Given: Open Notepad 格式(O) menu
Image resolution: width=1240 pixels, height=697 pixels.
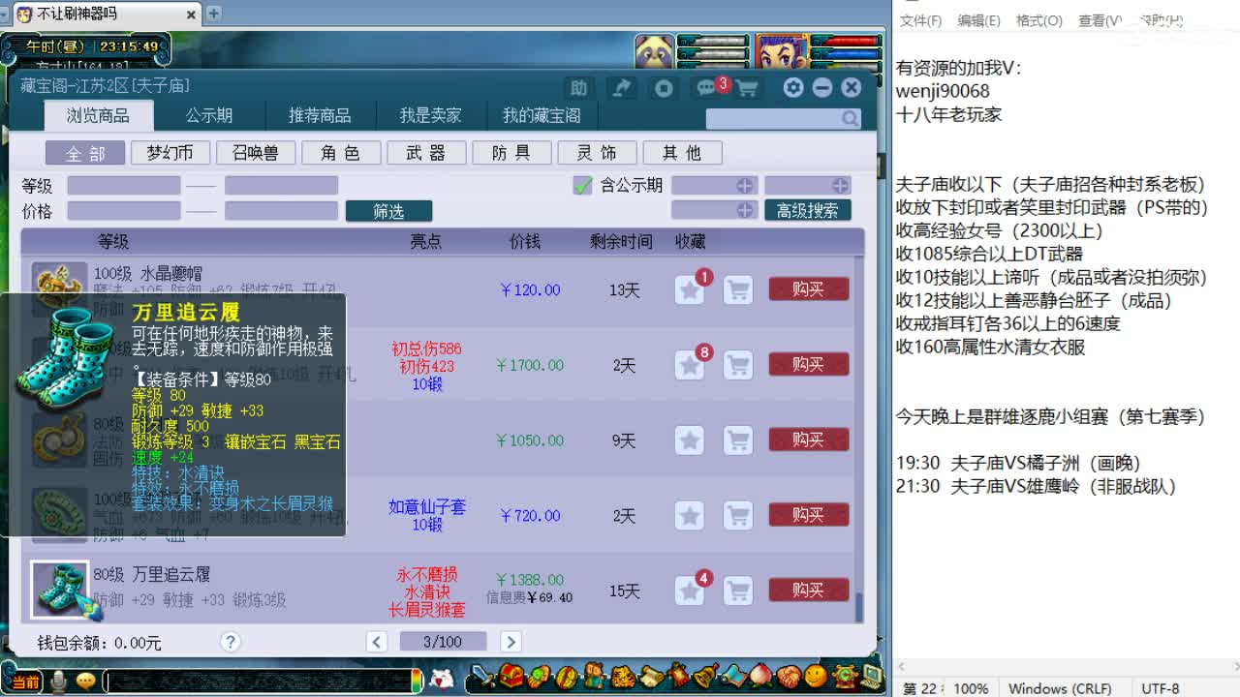Looking at the screenshot, I should coord(1038,20).
